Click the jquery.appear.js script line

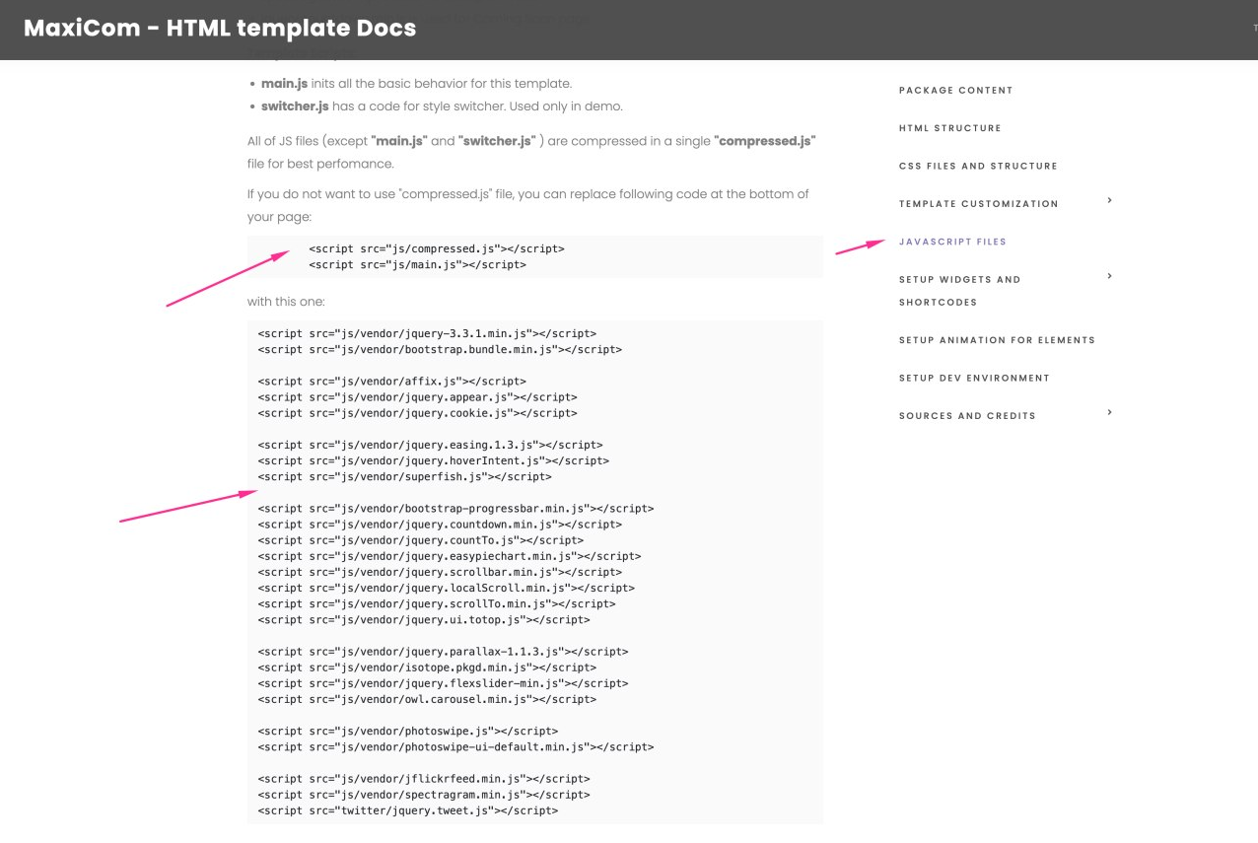pyautogui.click(x=418, y=397)
